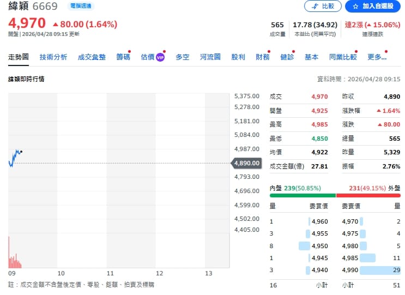Viewport: 405px width, 295px height.
Task: Click the compare icon in 比較 button
Action: (315, 6)
